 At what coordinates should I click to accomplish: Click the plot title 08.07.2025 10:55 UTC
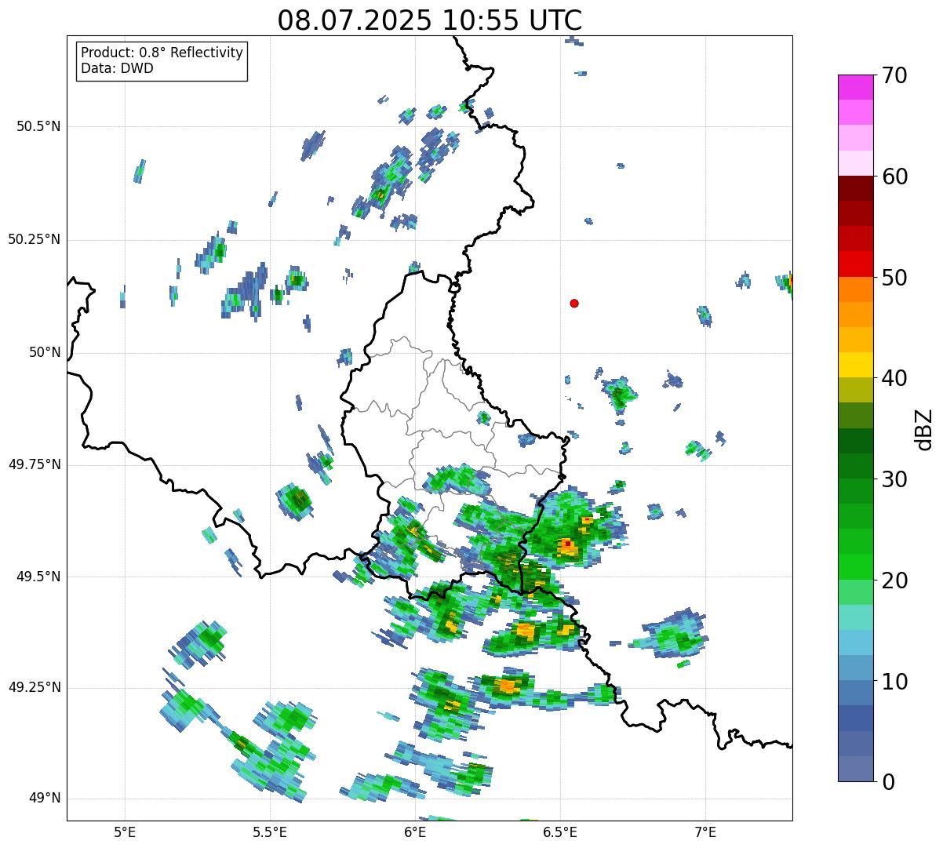pyautogui.click(x=430, y=20)
